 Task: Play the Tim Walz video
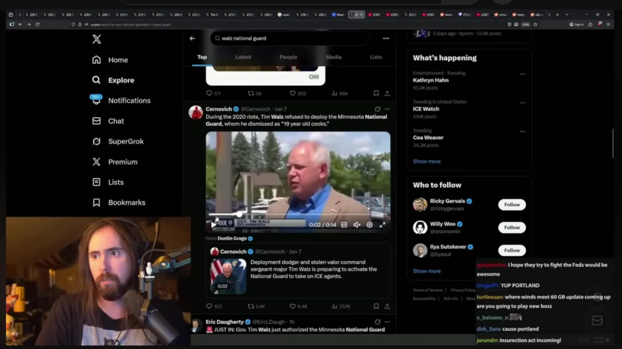213,224
